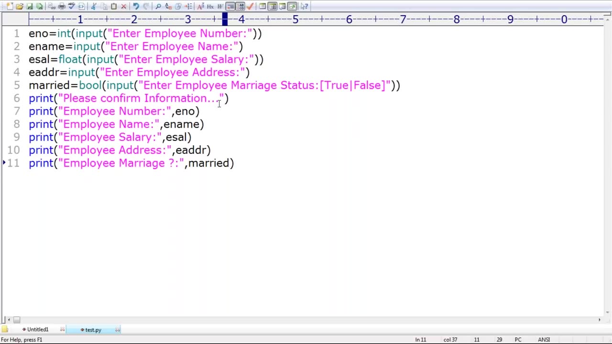
Task: Click line number 6 in the gutter
Action: (x=17, y=98)
